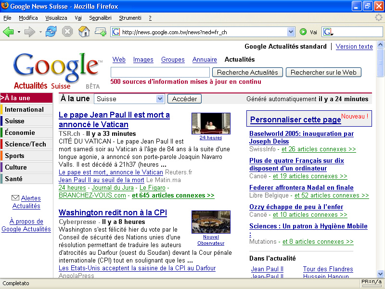Click the PR:n/a PageRank status bar indicator

pyautogui.click(x=372, y=283)
